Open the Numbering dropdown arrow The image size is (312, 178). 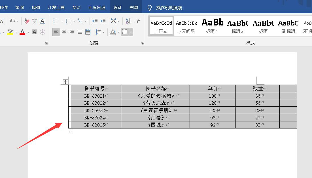[x=74, y=21]
